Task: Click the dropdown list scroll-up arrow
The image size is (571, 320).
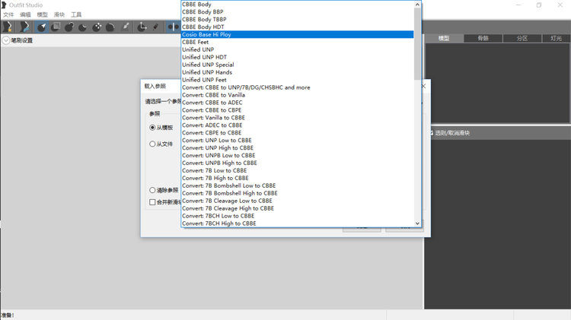Action: click(x=417, y=5)
